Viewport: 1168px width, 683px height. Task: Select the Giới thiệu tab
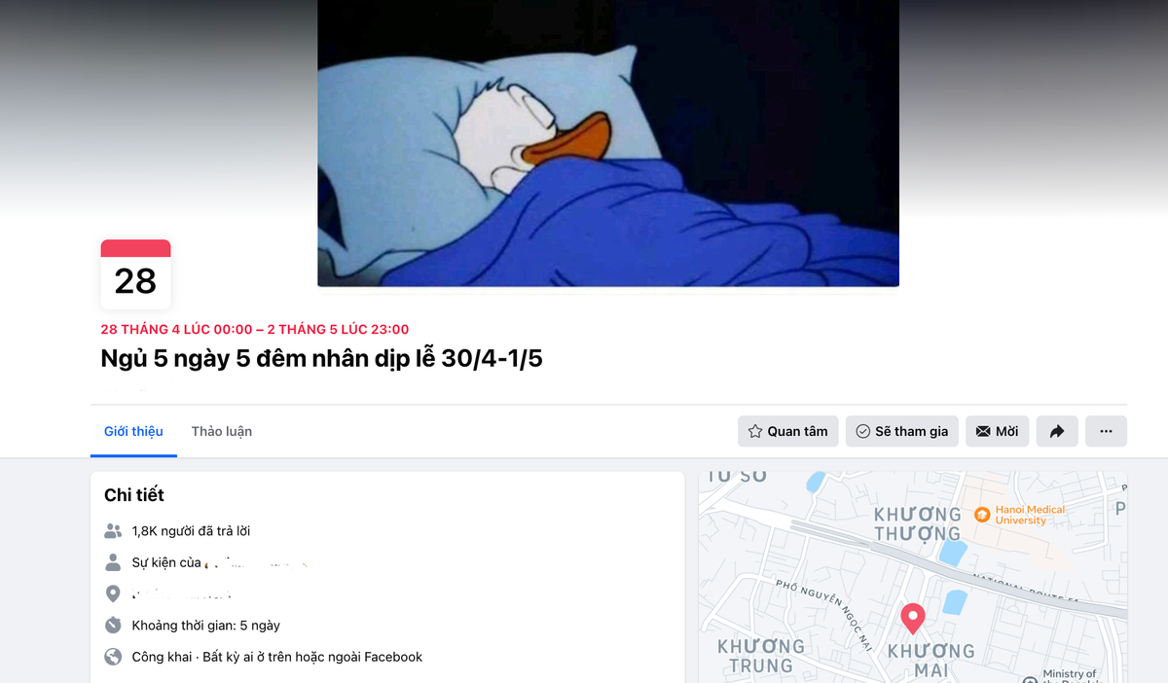point(133,431)
